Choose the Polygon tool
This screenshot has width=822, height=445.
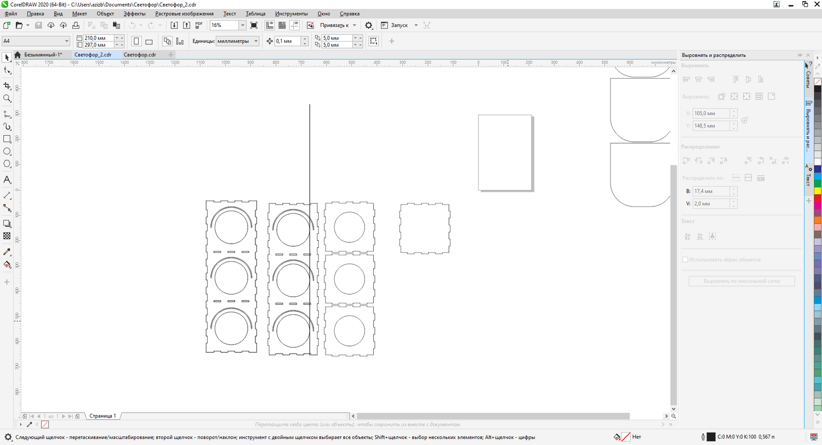[7, 164]
